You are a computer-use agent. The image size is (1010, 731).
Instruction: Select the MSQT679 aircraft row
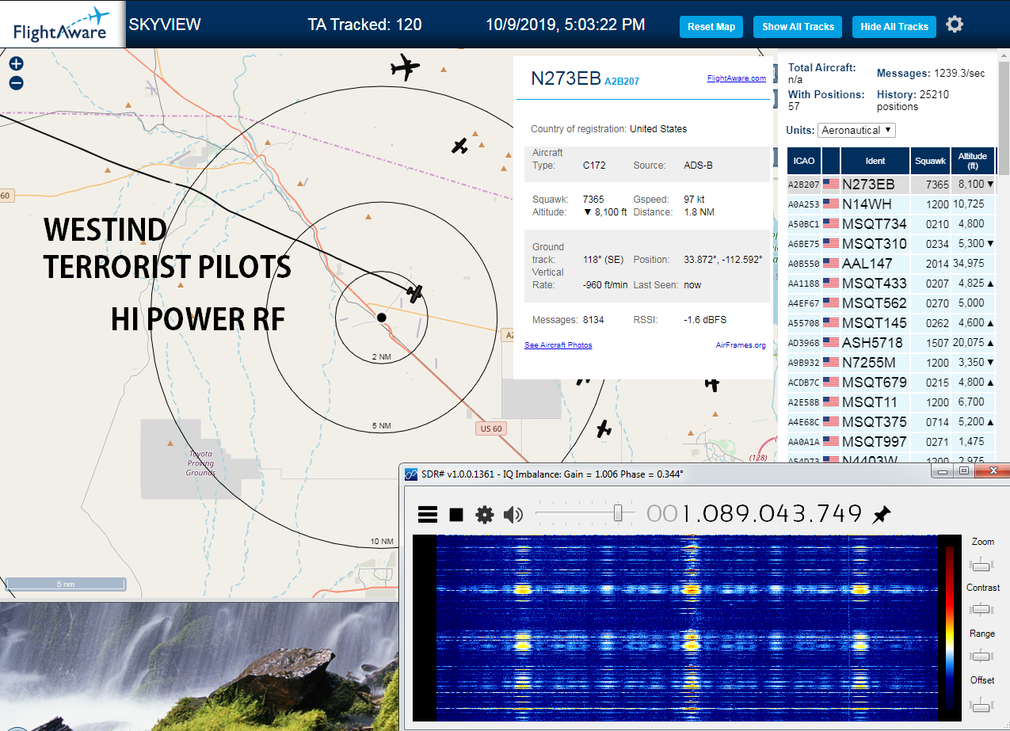(891, 383)
